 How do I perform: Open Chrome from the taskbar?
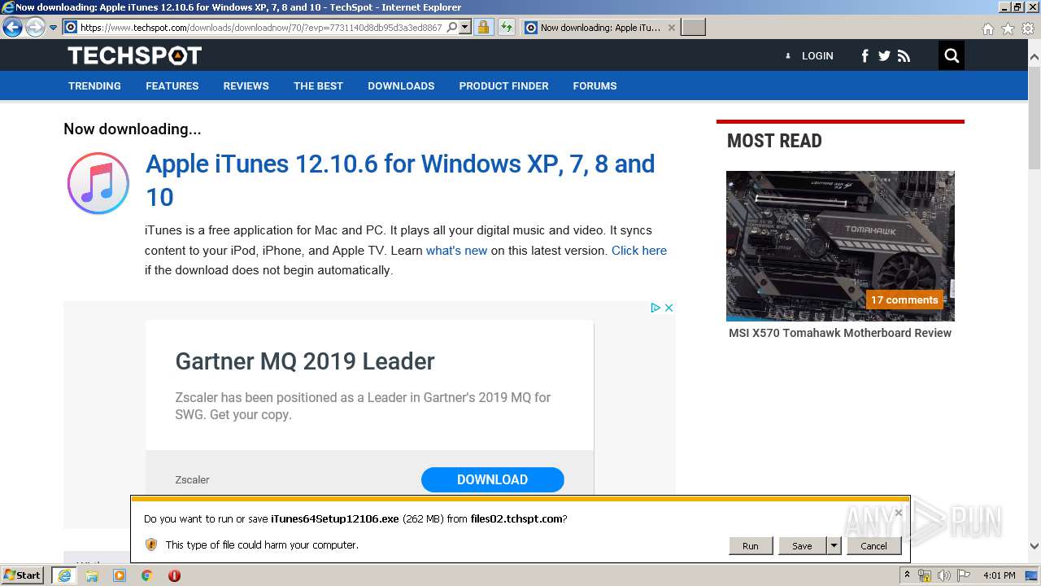146,575
